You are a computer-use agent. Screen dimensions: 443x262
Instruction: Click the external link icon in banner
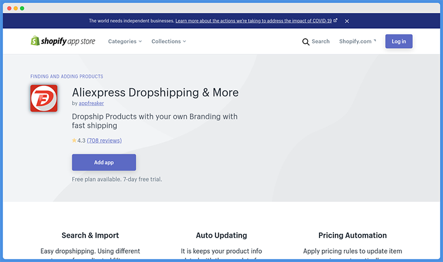[336, 20]
